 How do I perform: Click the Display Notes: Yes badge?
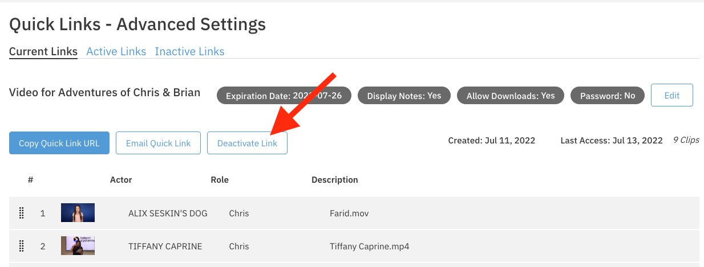pos(404,96)
